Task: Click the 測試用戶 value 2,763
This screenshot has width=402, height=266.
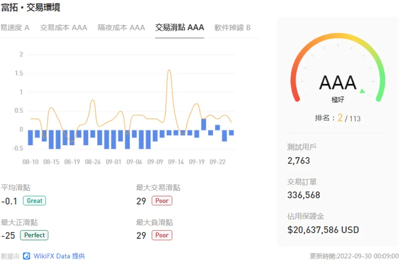Action: pos(299,161)
